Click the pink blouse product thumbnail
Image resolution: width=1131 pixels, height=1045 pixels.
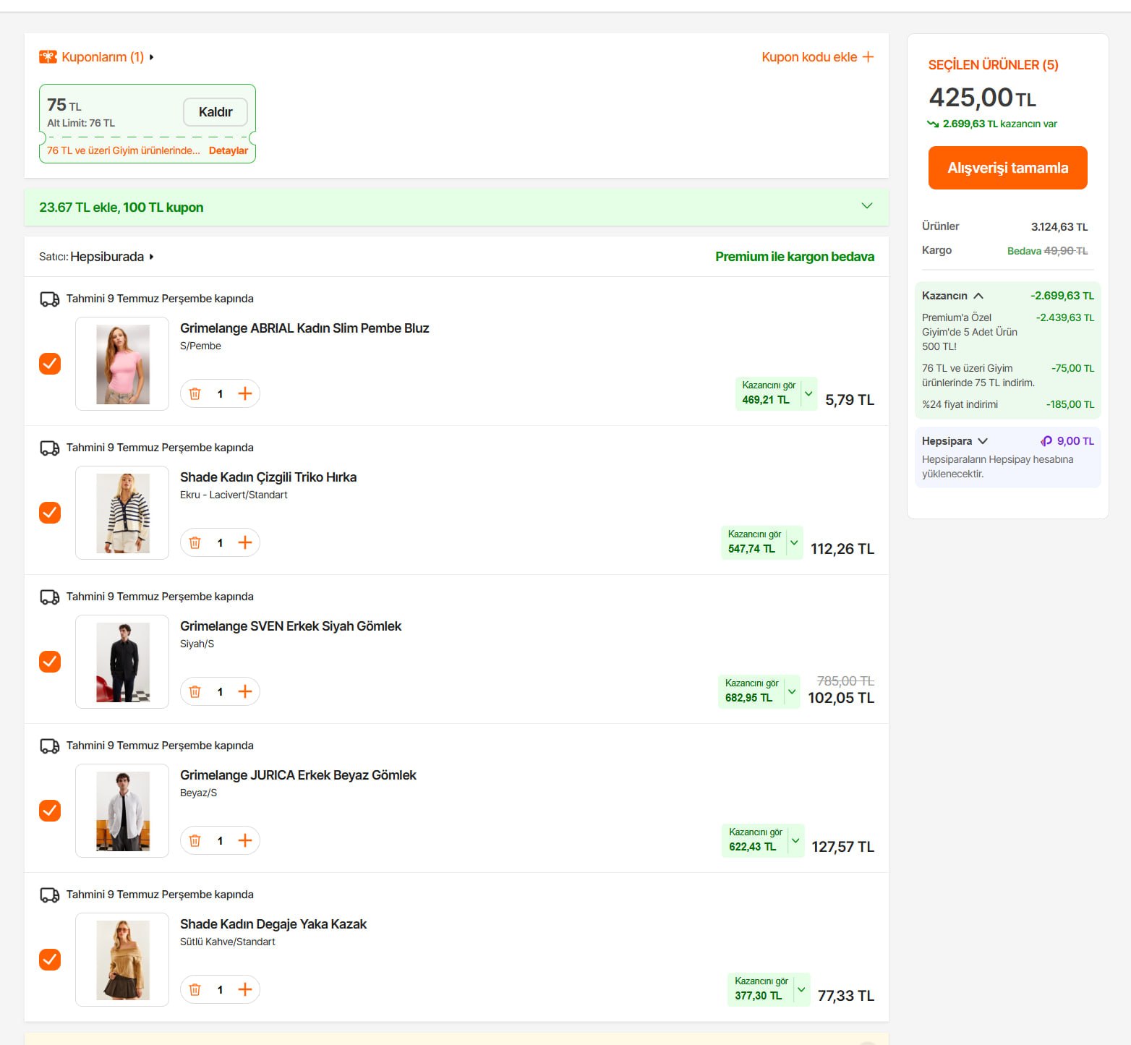click(122, 364)
